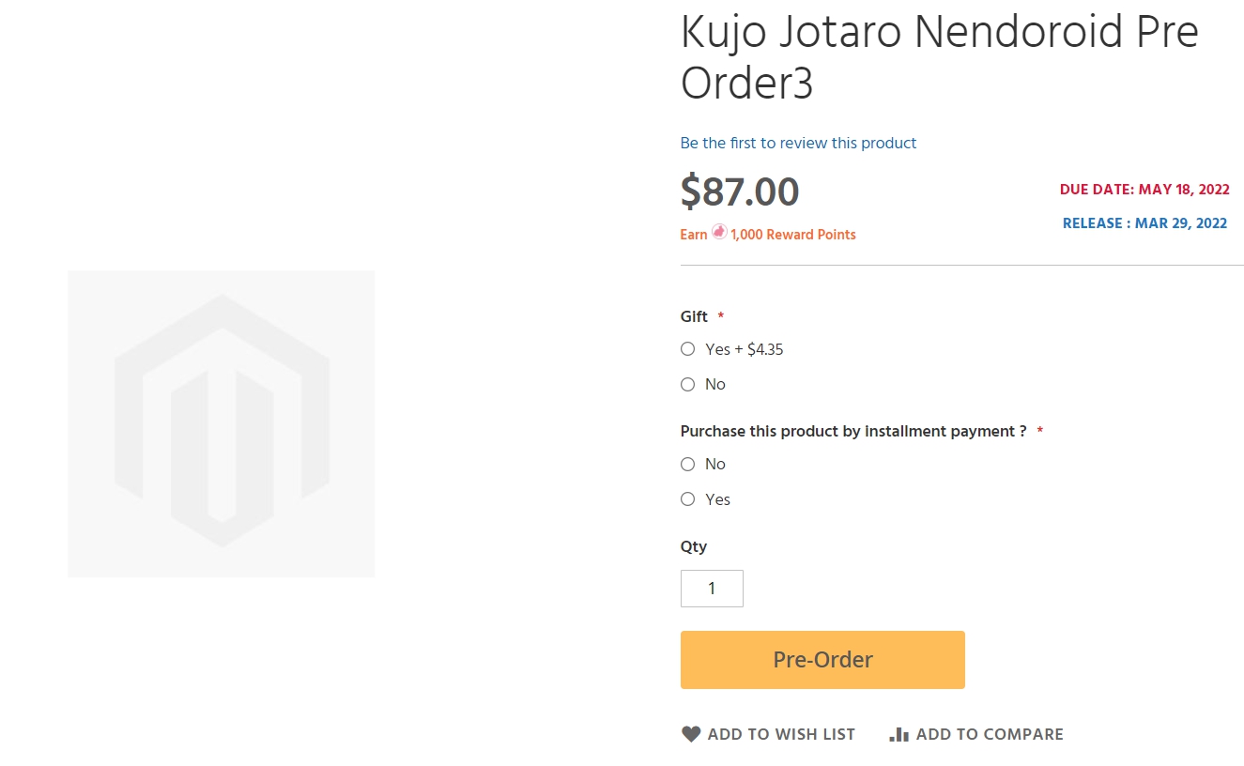Click the Kujo Jotaro Nendoroid product title

(939, 58)
